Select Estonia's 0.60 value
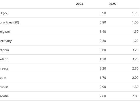The width and height of the screenshot is (140, 103). click(103, 50)
